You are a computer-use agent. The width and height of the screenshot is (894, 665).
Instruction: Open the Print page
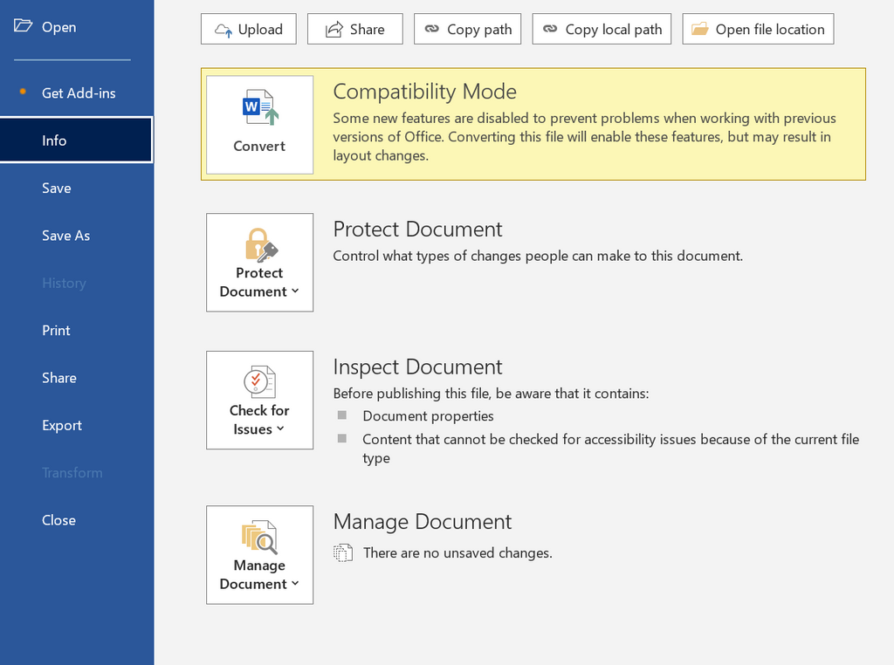(x=77, y=331)
